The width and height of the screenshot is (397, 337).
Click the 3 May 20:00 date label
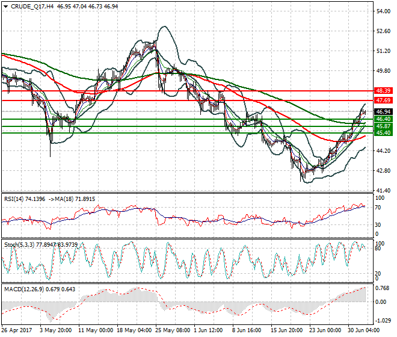click(56, 330)
